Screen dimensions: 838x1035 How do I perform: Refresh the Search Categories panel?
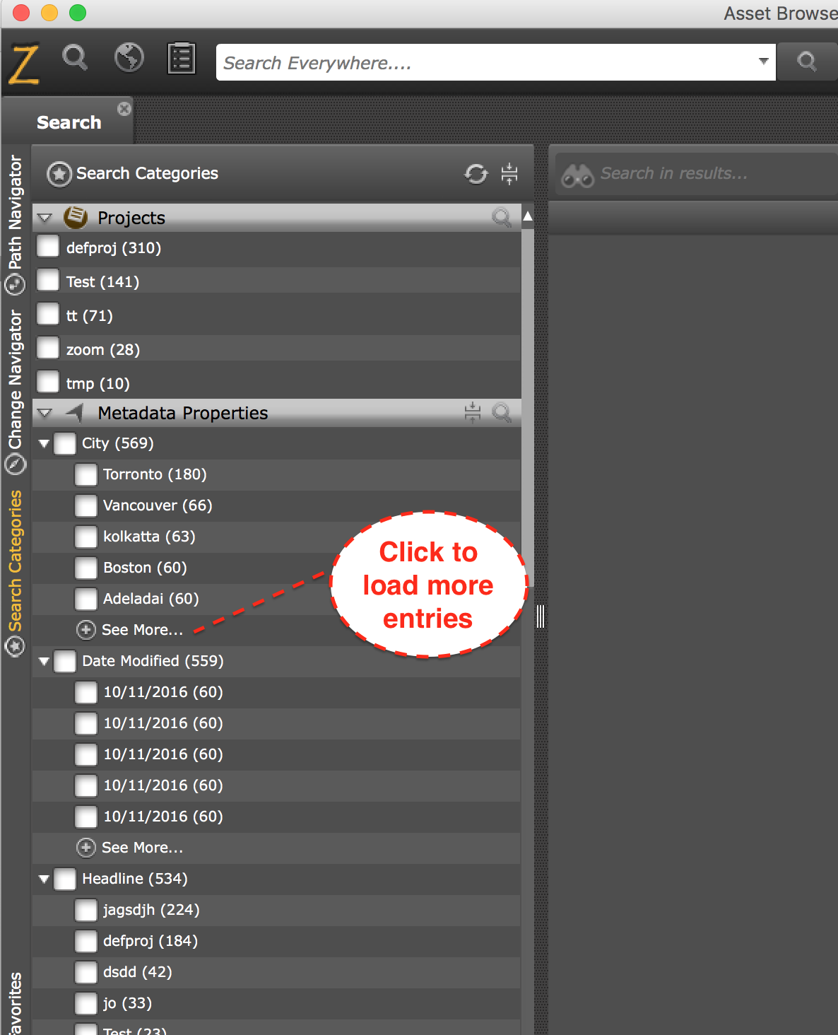point(476,173)
